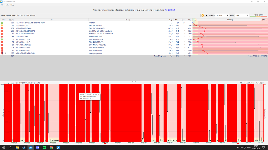
Task: Open the Focus Auto dropdown
Action: pyautogui.click(x=242, y=16)
